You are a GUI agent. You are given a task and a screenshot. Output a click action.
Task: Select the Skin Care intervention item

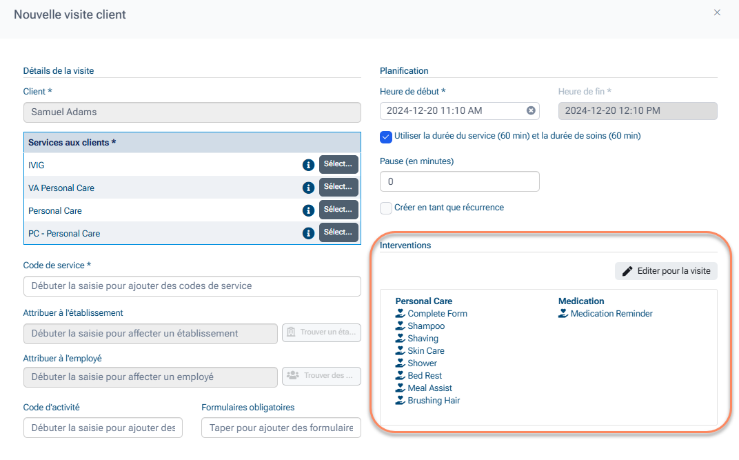point(425,351)
